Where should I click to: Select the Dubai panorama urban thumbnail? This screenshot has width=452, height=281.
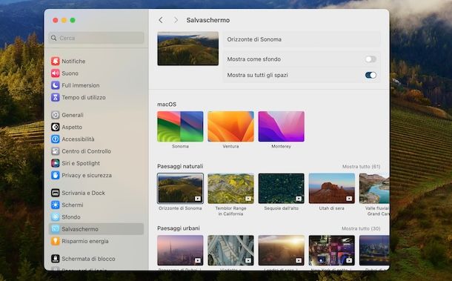click(x=180, y=250)
